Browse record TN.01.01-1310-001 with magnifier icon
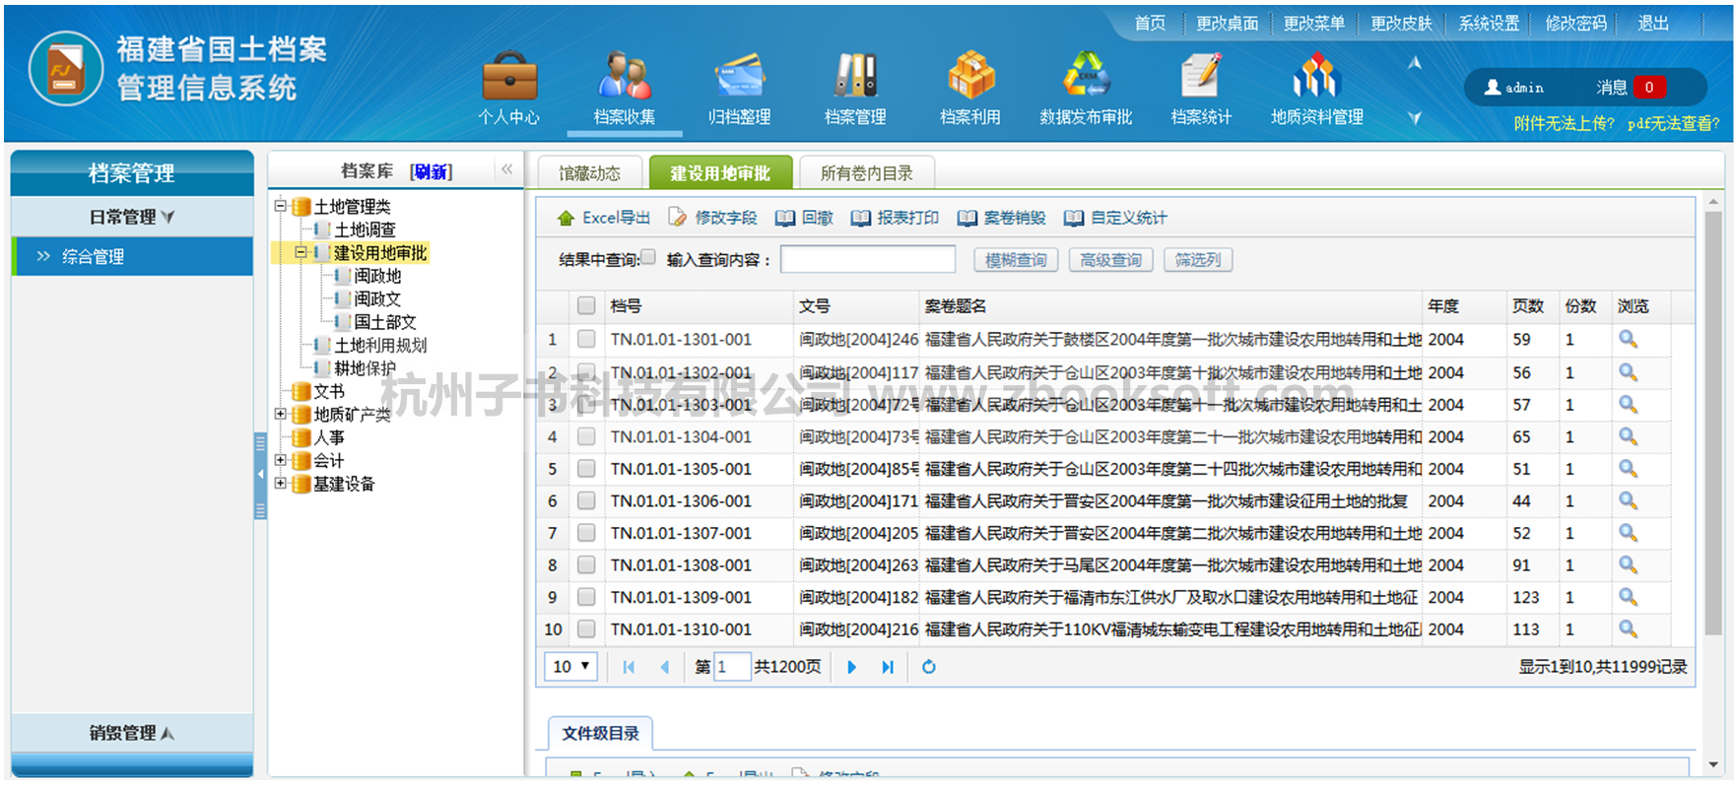Image resolution: width=1734 pixels, height=787 pixels. click(1628, 628)
